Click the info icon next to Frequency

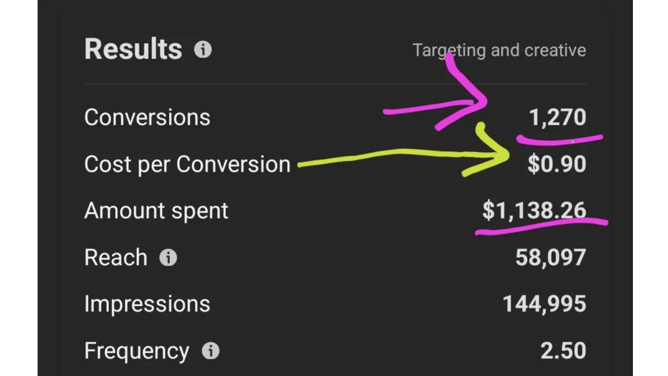210,351
